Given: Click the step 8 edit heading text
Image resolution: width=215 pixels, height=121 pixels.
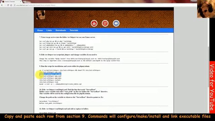Looking at the screenshot, I should pyautogui.click(x=68, y=54).
